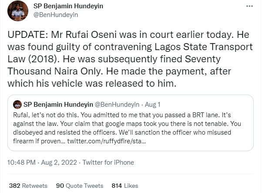
Task: View the 382 Retweets list
Action: (28, 186)
